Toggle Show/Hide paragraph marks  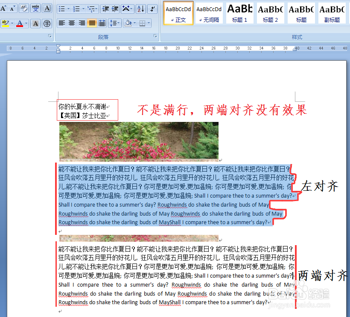(153, 9)
